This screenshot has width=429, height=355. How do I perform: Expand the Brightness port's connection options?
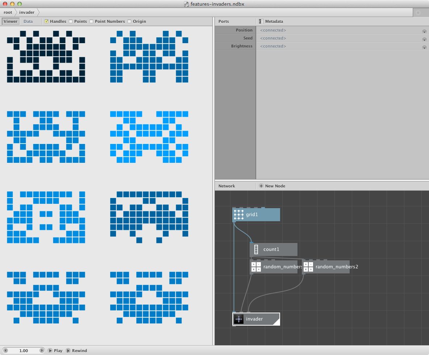coord(424,47)
